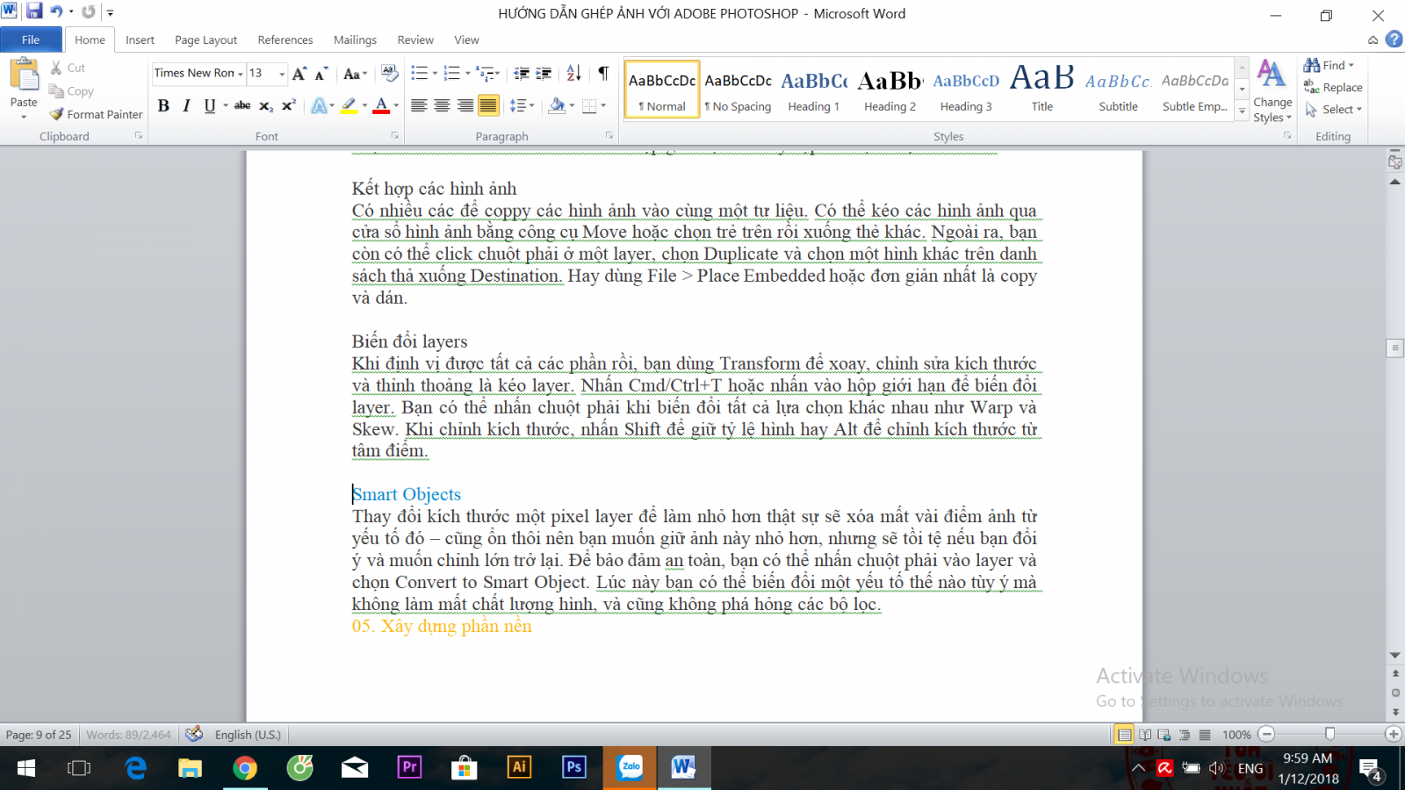Shrink font size with the small A icon
Screen dimensions: 1405x790
[321, 73]
